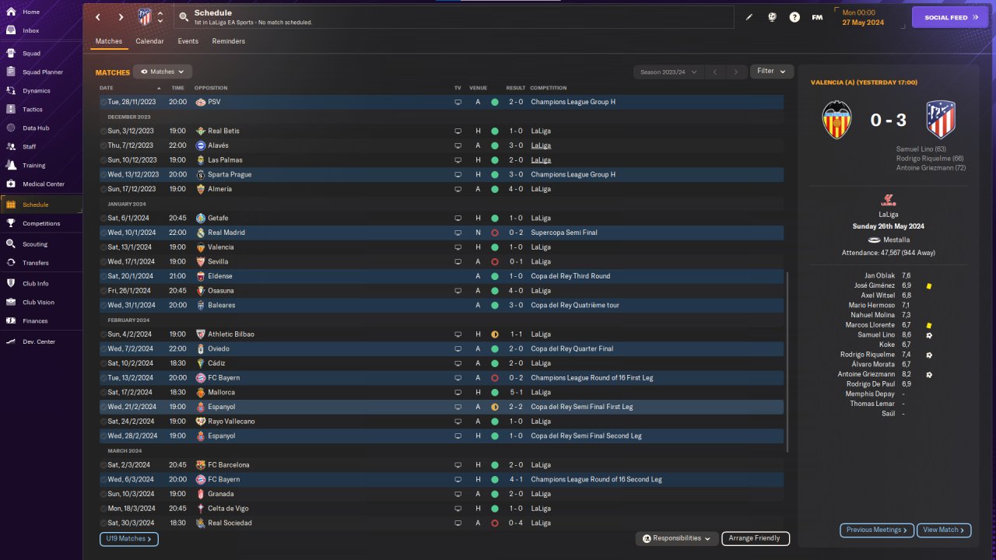
Task: Switch to the Calendar tab
Action: (x=149, y=41)
